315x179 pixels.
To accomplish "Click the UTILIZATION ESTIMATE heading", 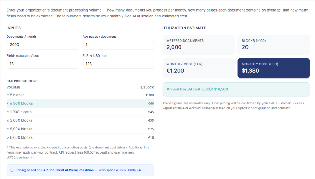I will pyautogui.click(x=184, y=28).
